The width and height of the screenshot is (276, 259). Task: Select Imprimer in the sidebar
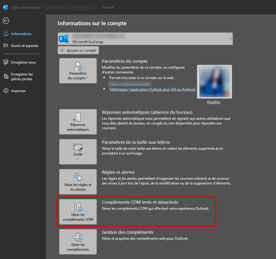(x=18, y=91)
